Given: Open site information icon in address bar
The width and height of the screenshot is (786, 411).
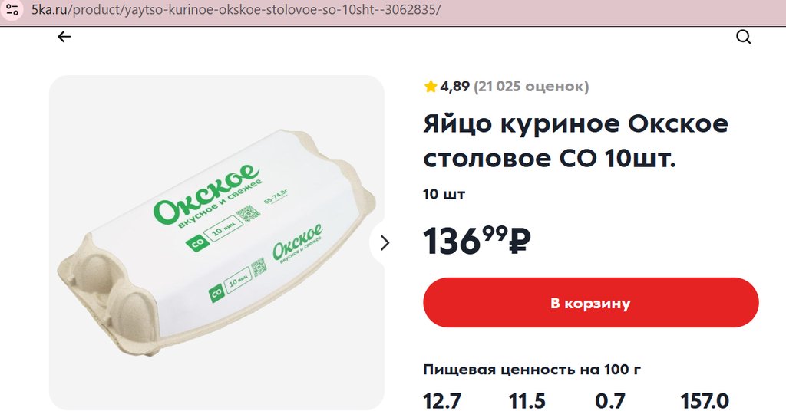Looking at the screenshot, I should (12, 10).
